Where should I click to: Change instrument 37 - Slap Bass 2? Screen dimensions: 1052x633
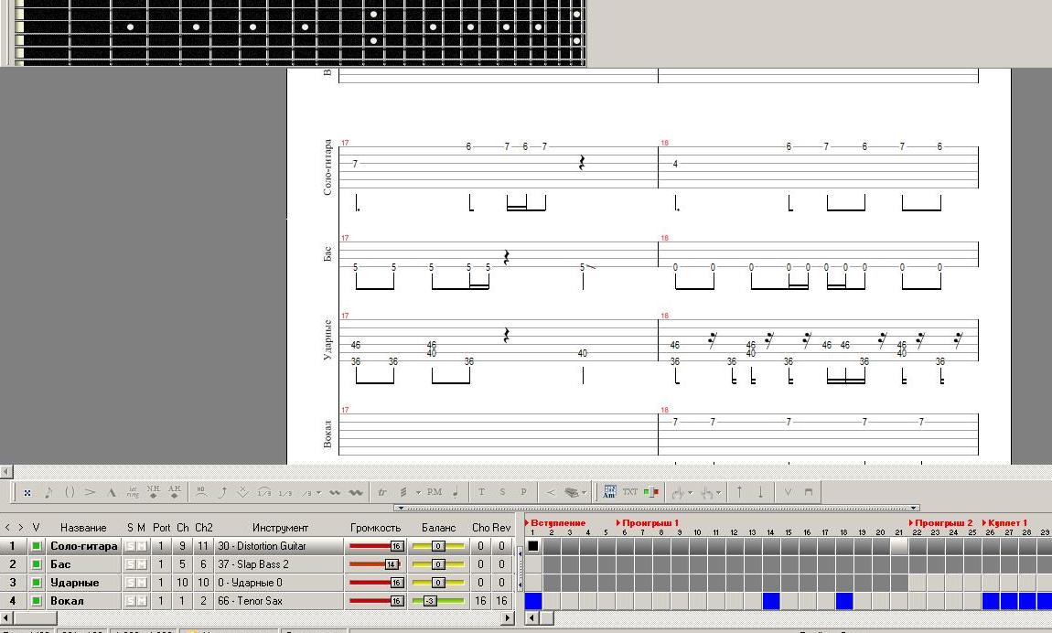tap(279, 564)
